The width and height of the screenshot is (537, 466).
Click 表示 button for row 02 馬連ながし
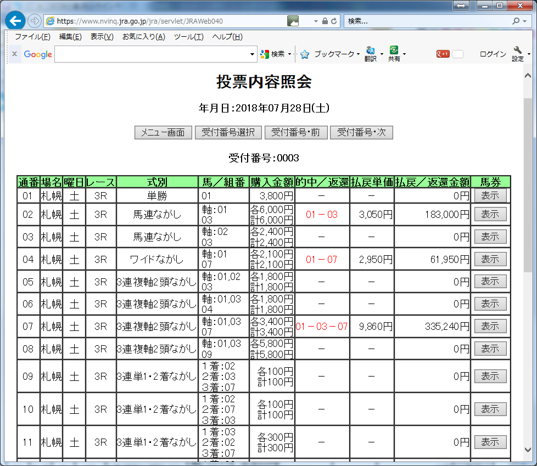[490, 215]
